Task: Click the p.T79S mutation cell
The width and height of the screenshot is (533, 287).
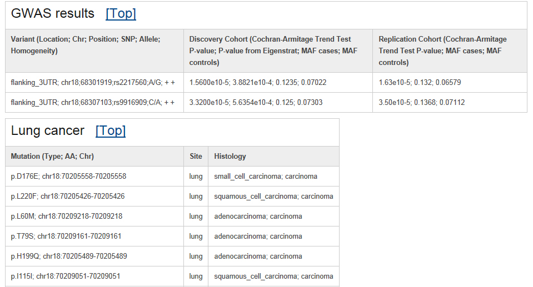Action: (x=66, y=236)
